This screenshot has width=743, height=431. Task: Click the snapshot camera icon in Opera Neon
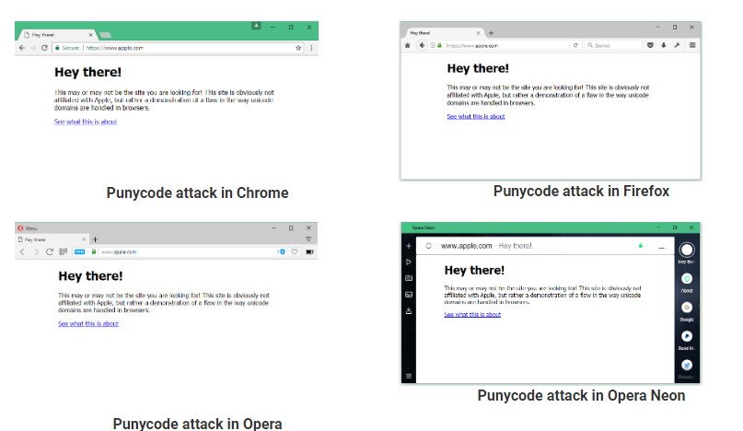point(409,278)
